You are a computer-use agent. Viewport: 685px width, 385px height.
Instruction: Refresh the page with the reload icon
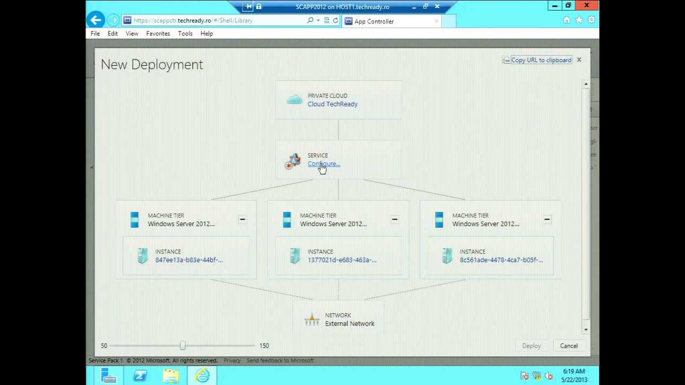click(336, 20)
